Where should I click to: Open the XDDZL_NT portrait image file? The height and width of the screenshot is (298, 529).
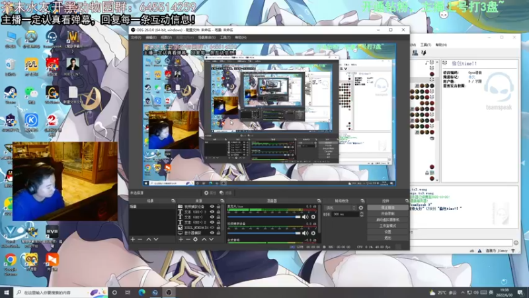click(73, 67)
